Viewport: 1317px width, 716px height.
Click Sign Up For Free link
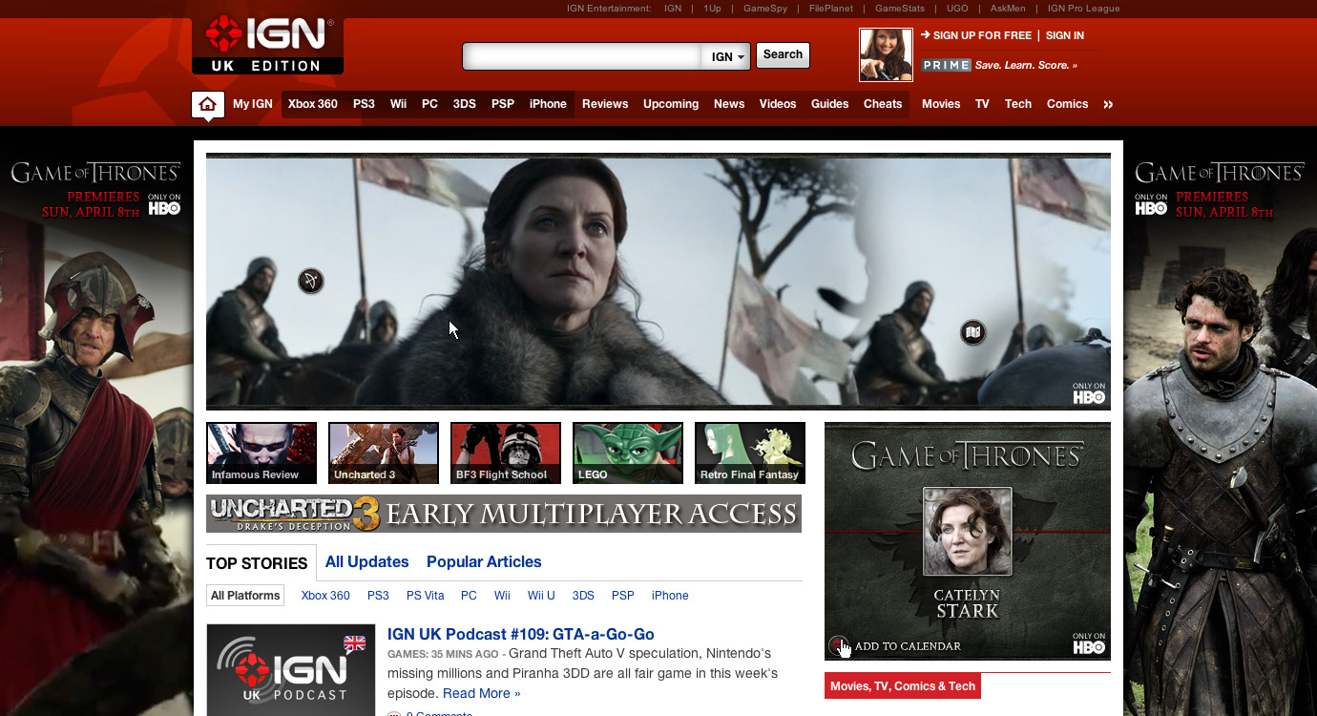click(982, 35)
